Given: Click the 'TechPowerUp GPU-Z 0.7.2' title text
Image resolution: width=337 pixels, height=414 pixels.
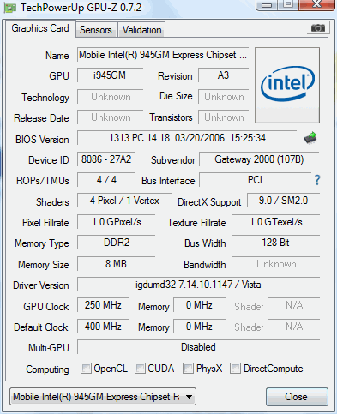Looking at the screenshot, I should pos(81,8).
